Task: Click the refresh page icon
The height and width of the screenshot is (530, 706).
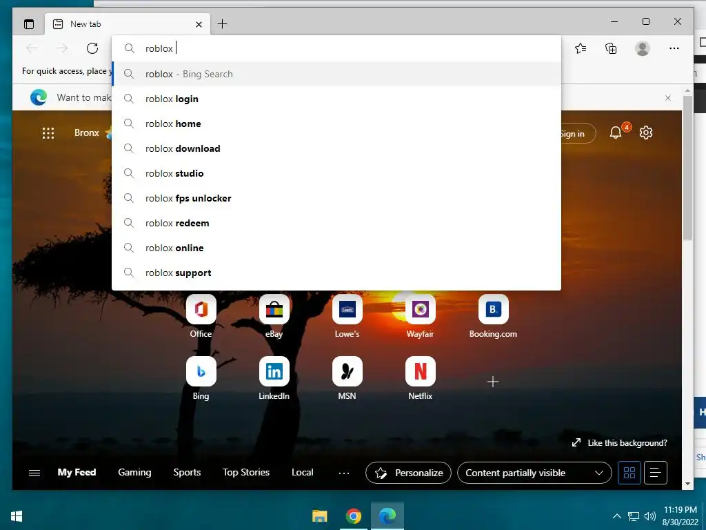Action: [x=92, y=48]
